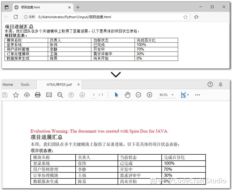
Task: Activate the Select arrow tool
Action: pyautogui.click(x=116, y=95)
